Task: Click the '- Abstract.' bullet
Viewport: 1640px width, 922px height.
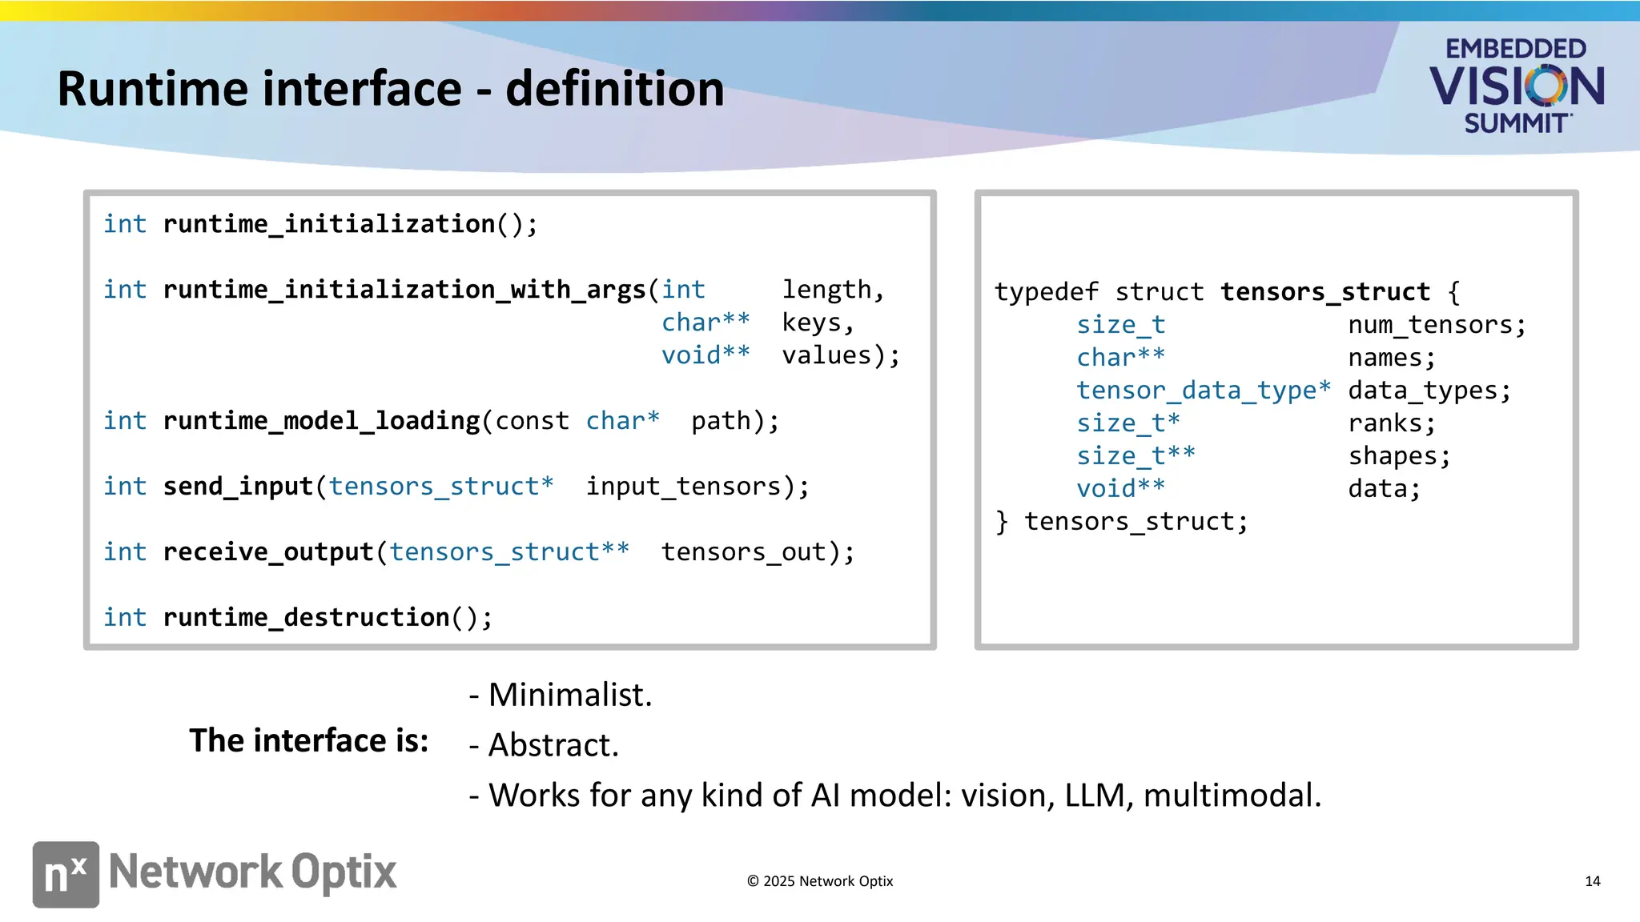Action: point(544,745)
